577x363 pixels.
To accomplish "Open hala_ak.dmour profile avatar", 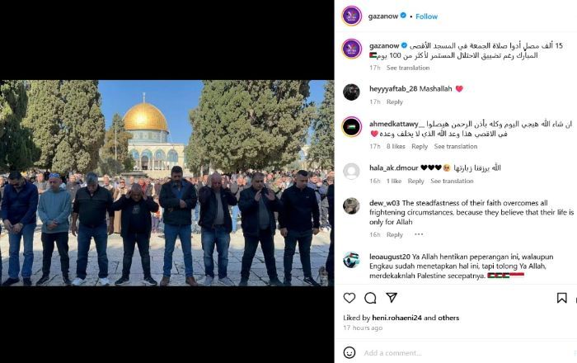I will (x=351, y=172).
